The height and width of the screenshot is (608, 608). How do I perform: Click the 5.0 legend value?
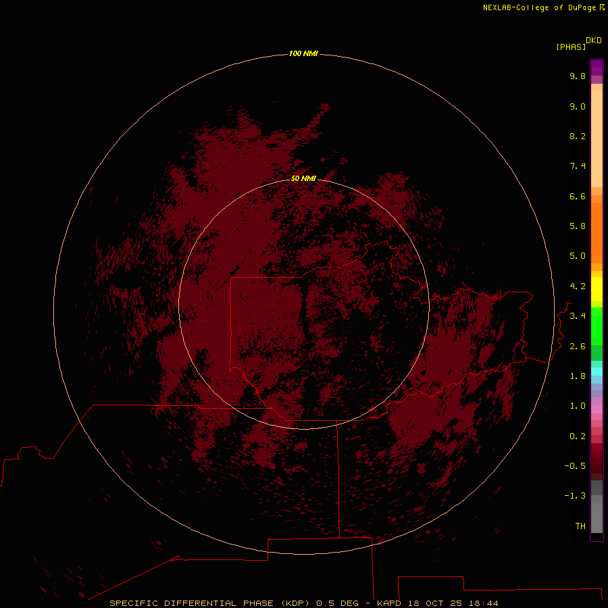pos(578,256)
